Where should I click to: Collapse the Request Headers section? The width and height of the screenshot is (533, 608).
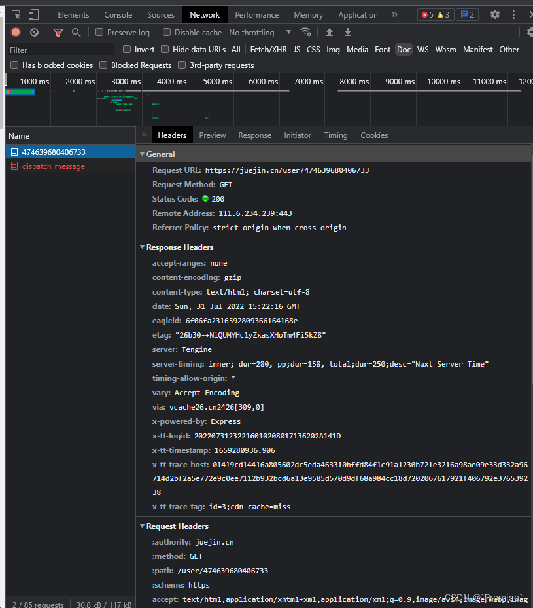coord(142,526)
